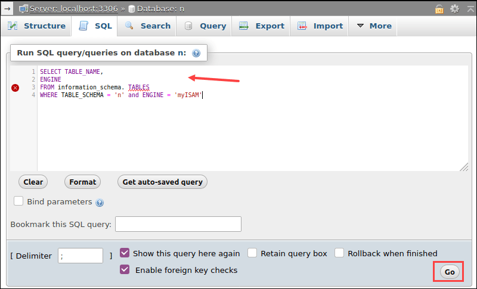477x289 pixels.
Task: Toggle the Bind parameters checkbox
Action: tap(18, 201)
